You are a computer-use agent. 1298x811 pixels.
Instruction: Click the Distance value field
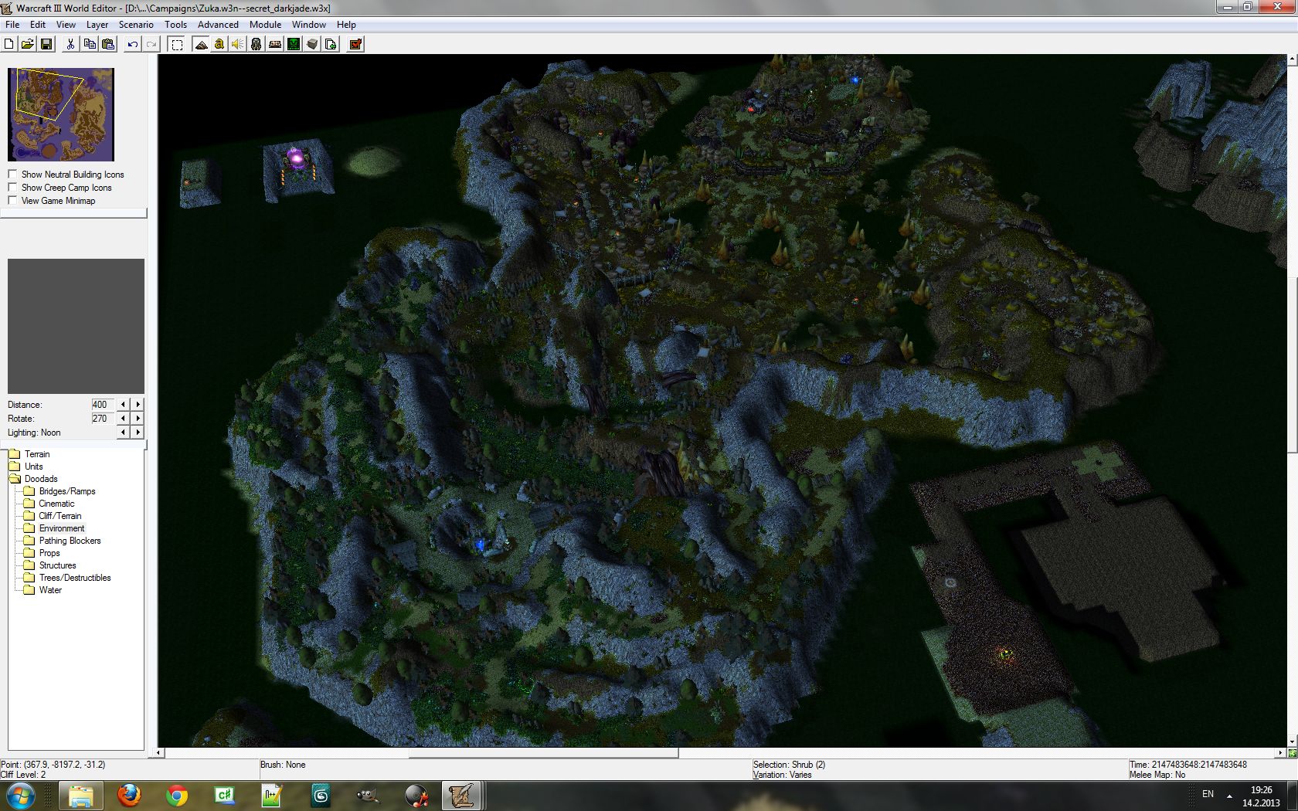tap(102, 405)
